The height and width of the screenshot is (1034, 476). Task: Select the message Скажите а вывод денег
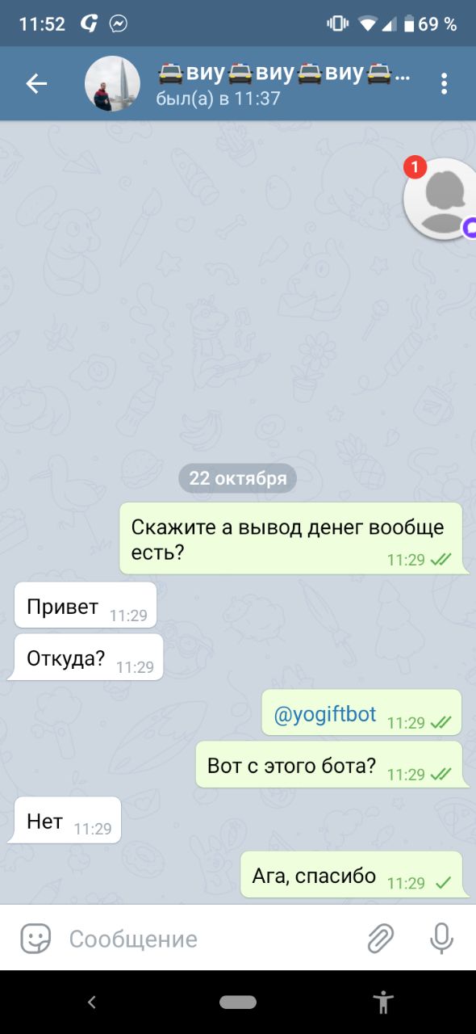coord(294,538)
